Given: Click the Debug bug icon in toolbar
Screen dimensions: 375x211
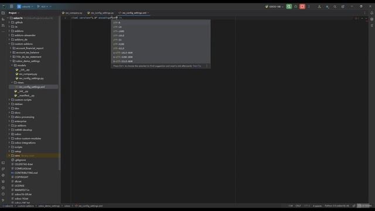Looking at the screenshot, I should (x=295, y=6).
